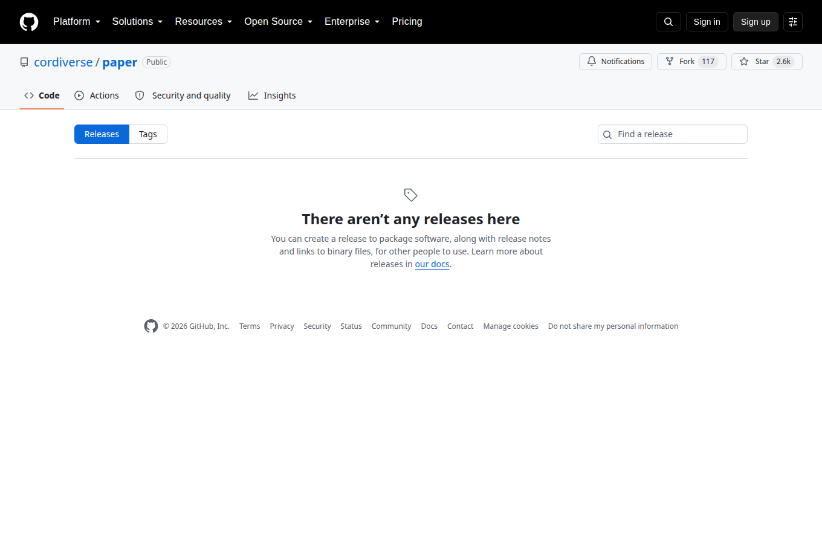This screenshot has width=822, height=544.
Task: Open the appearance settings icon button
Action: pyautogui.click(x=793, y=22)
